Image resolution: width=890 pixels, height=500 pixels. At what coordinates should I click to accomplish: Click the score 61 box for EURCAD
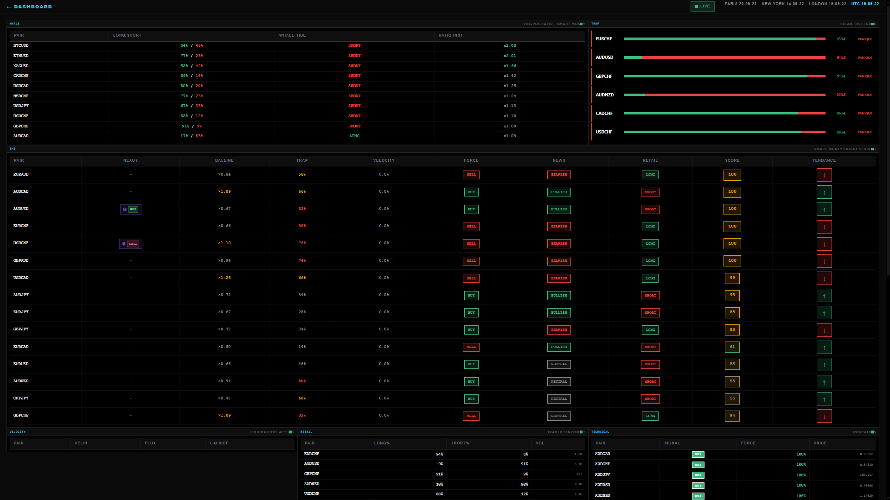click(732, 347)
